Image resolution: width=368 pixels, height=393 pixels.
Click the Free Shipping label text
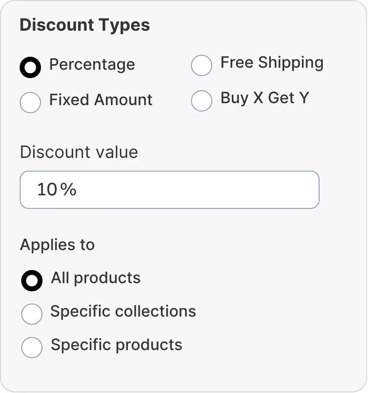(x=272, y=62)
